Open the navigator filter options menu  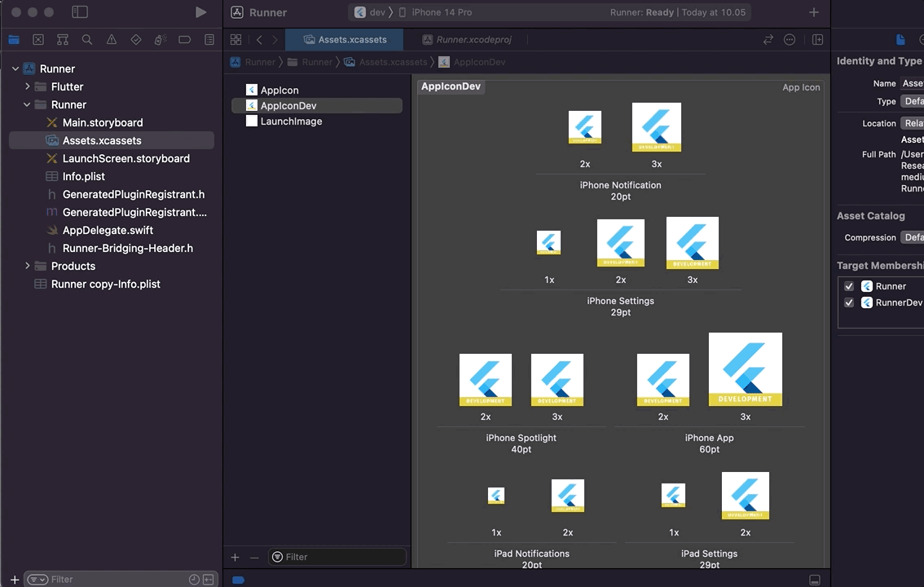[x=37, y=580]
